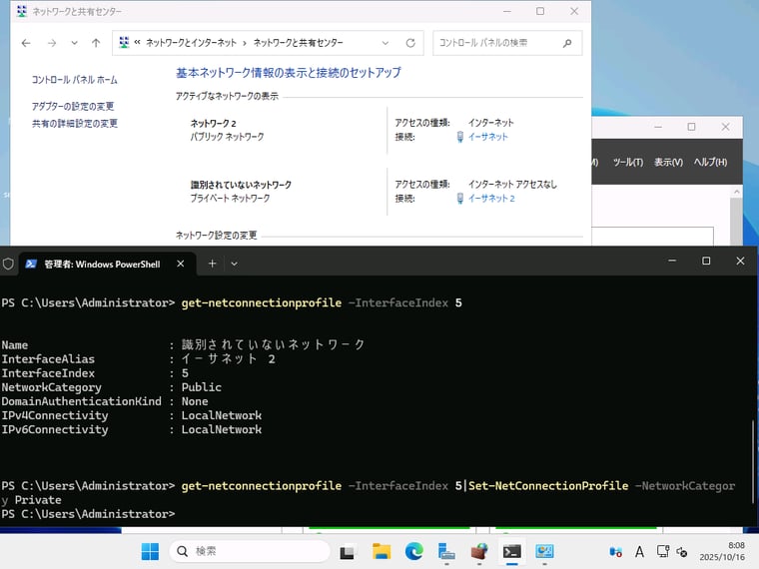Expand the terminal profile dropdown chevron
Viewport: 759px width, 569px height.
tap(235, 264)
